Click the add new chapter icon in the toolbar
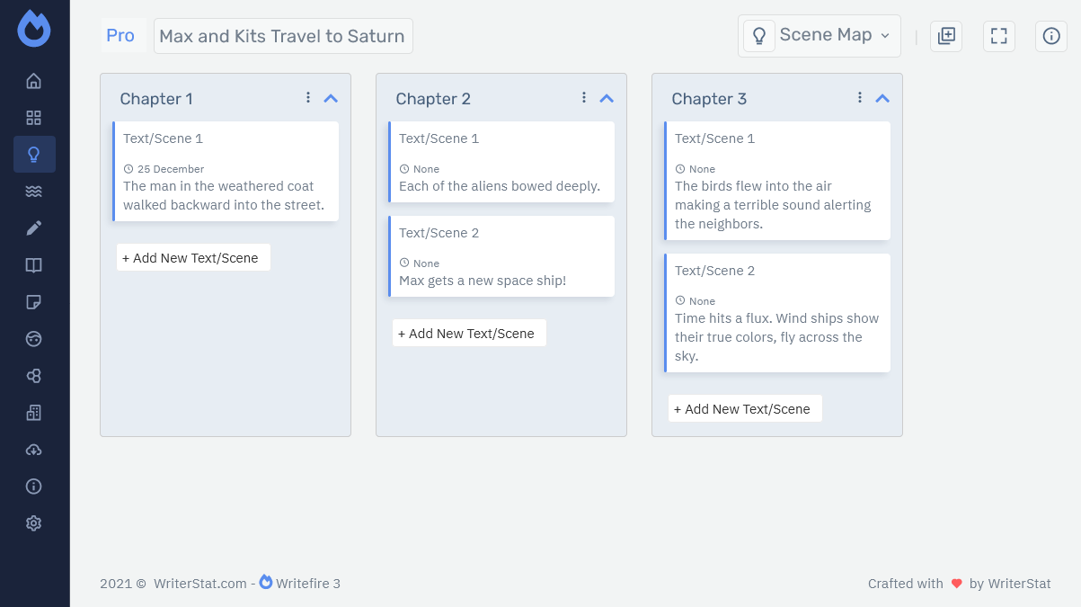This screenshot has width=1081, height=607. point(945,36)
